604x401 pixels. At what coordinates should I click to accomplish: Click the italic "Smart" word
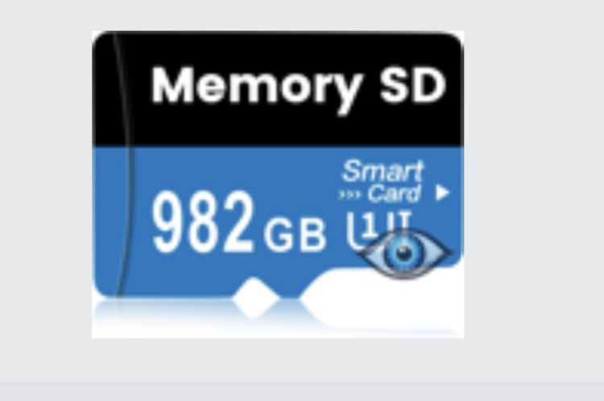click(x=383, y=171)
